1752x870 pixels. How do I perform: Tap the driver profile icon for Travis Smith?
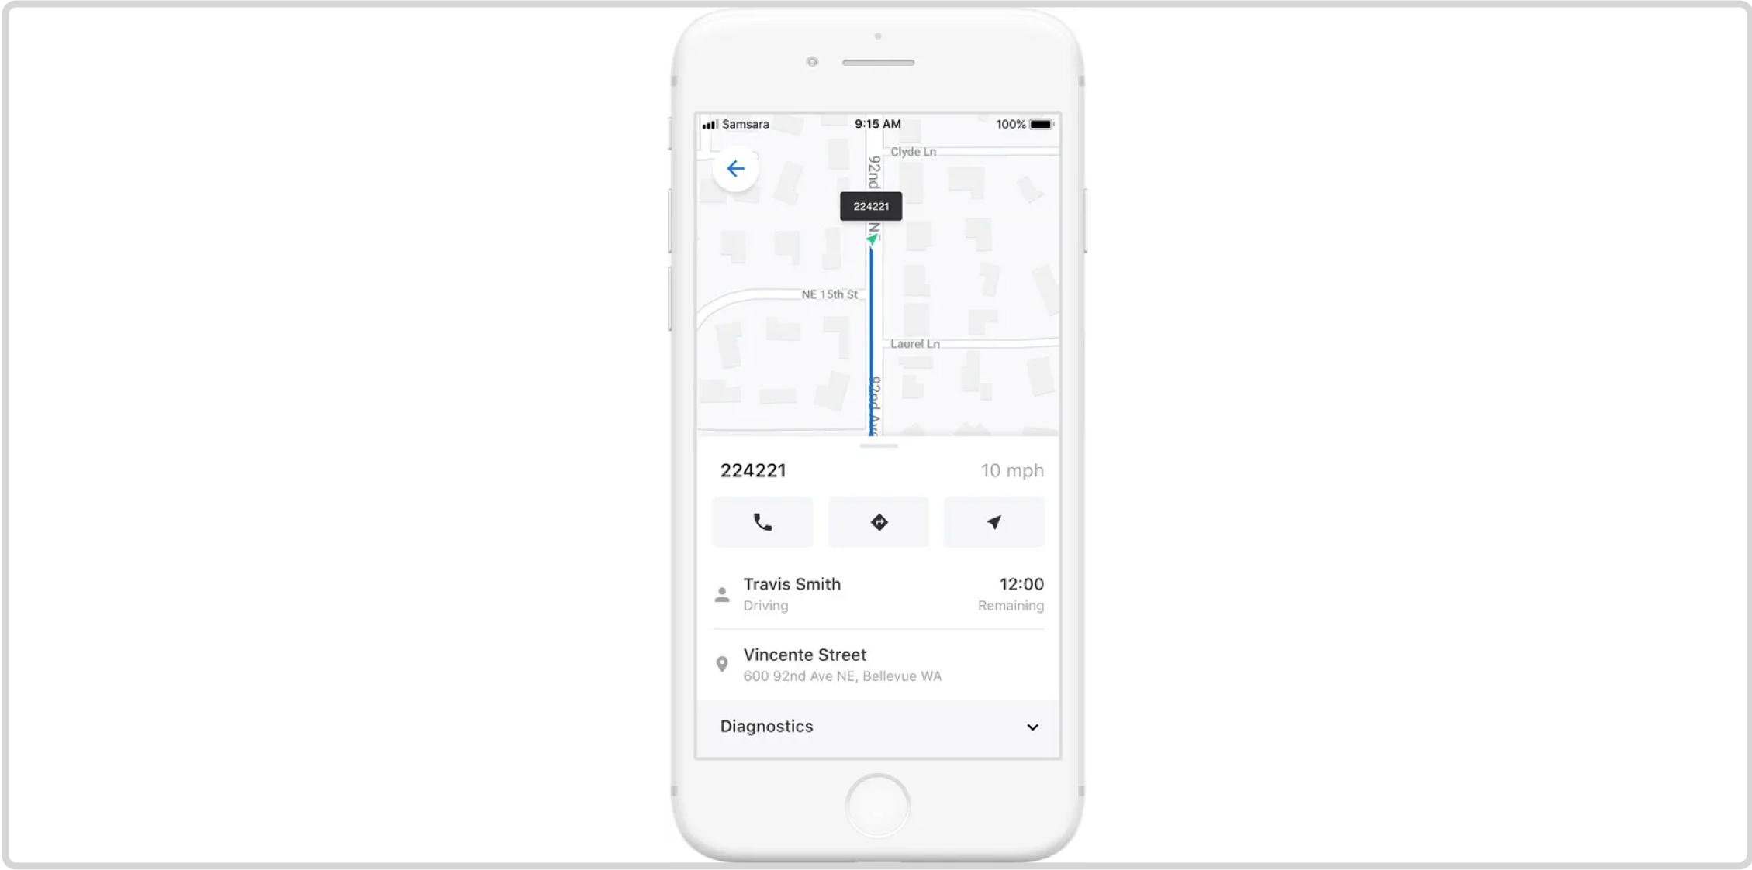(x=722, y=591)
